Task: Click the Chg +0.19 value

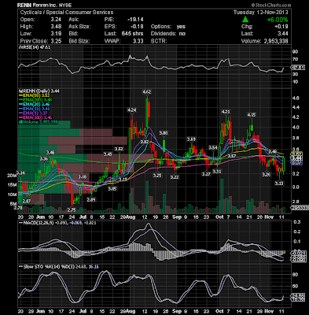Action: click(281, 27)
